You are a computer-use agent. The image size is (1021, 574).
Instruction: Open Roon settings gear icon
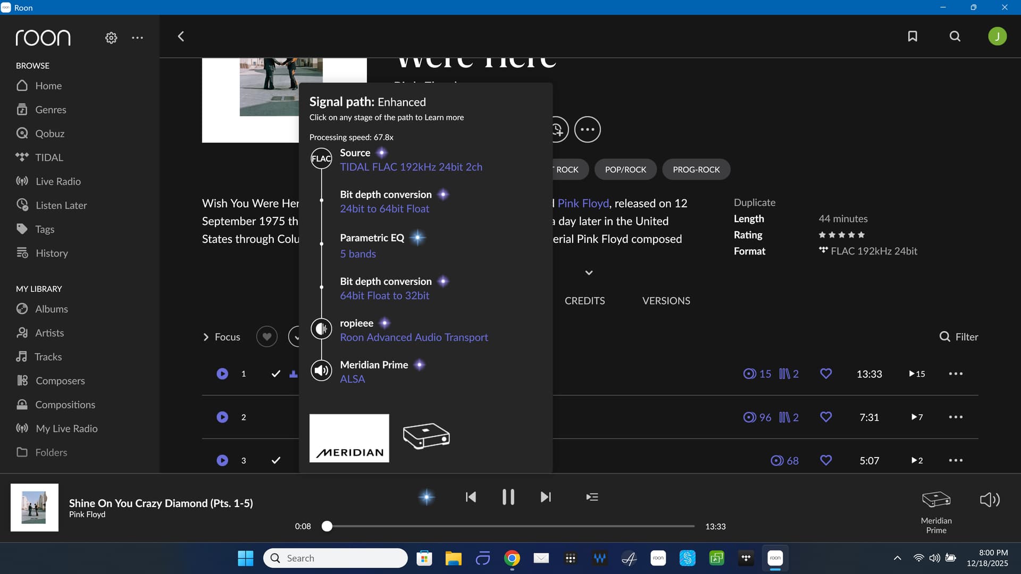[111, 38]
